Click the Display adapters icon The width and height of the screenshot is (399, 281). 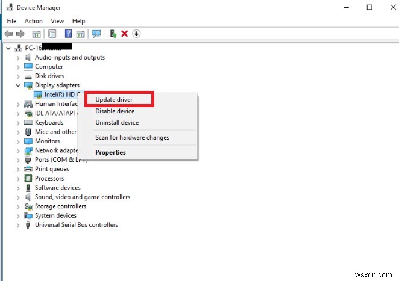28,85
